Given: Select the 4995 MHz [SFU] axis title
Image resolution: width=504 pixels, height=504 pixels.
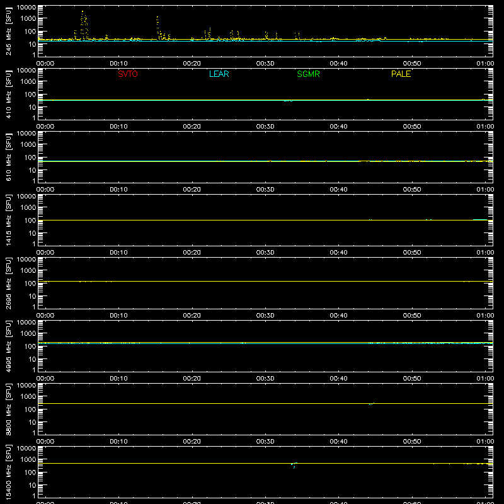Looking at the screenshot, I should pos(9,346).
